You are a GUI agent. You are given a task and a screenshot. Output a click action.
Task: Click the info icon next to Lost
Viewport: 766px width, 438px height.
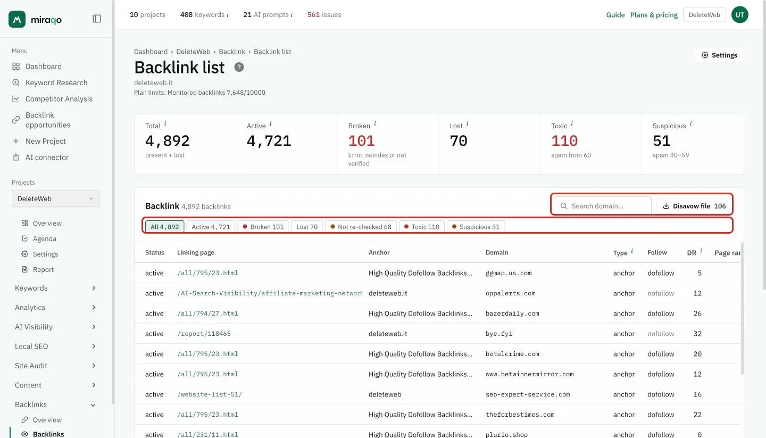coord(467,124)
